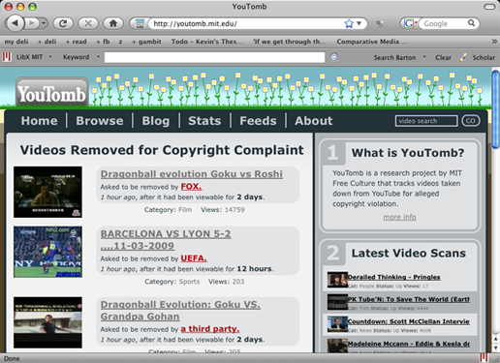The image size is (500, 363).
Task: Open the 'Todo - Kevin's Thes...' bookmark
Action: coord(207,42)
